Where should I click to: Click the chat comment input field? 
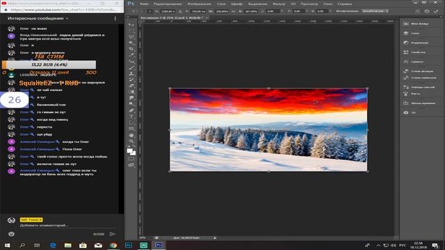pos(68,225)
